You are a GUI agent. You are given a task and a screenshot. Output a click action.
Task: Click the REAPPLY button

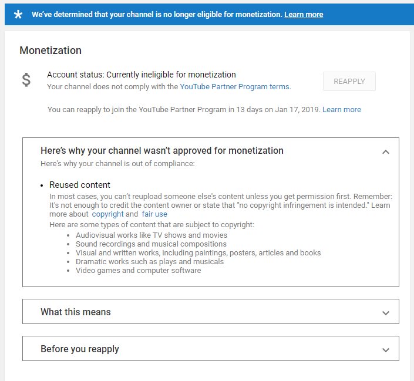point(349,82)
